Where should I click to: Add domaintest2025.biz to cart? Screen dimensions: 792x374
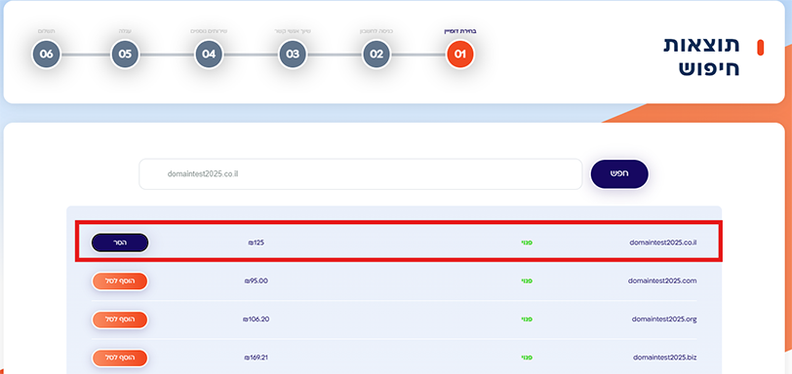[x=120, y=357]
